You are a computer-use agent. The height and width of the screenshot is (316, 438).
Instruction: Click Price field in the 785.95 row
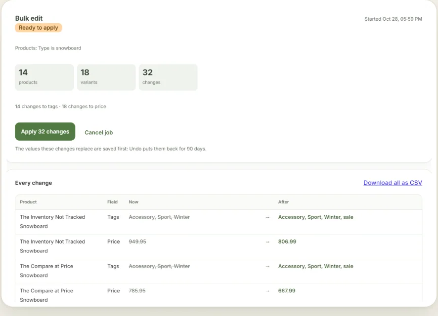point(113,291)
